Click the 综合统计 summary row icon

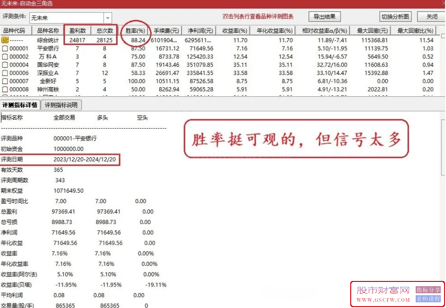coord(5,40)
